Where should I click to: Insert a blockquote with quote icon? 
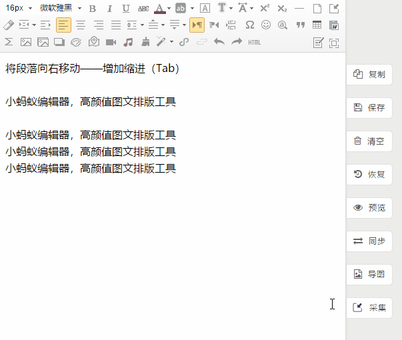[x=301, y=25]
